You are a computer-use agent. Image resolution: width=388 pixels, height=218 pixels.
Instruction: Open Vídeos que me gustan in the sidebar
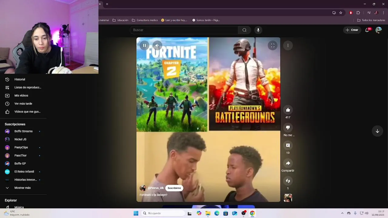tap(23, 112)
